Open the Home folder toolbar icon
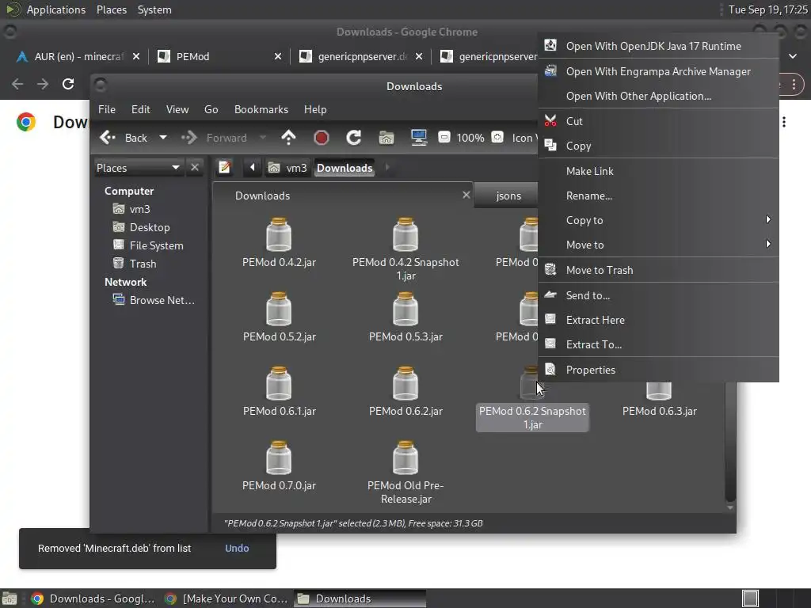Screen dimensions: 811x608 [x=386, y=138]
